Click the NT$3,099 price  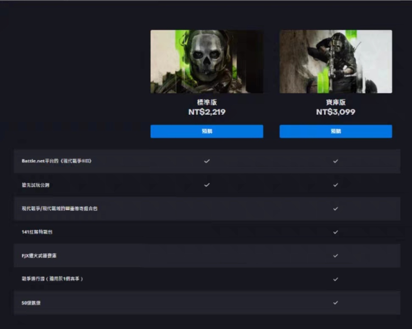(336, 112)
